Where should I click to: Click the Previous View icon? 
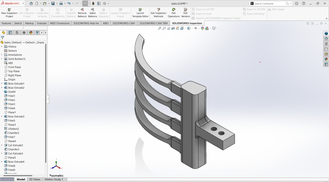pyautogui.click(x=169, y=28)
